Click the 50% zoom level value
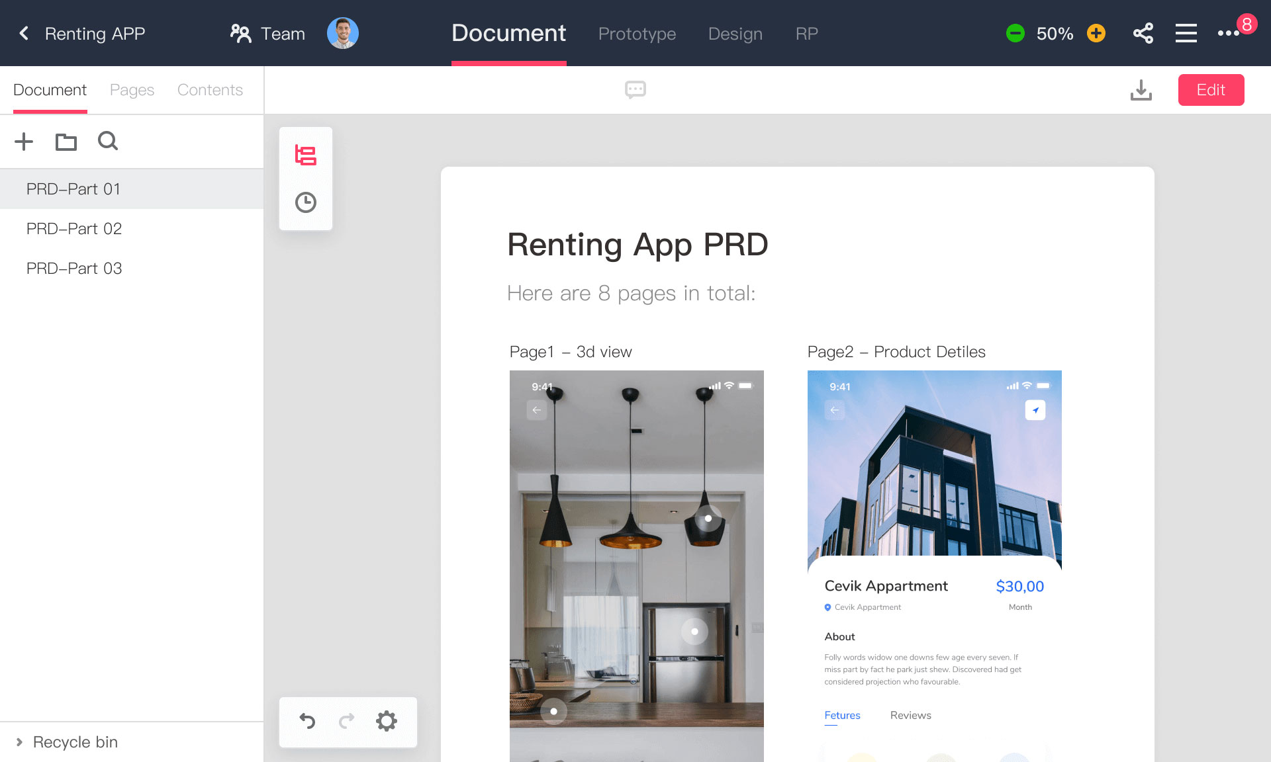This screenshot has width=1271, height=762. coord(1055,34)
